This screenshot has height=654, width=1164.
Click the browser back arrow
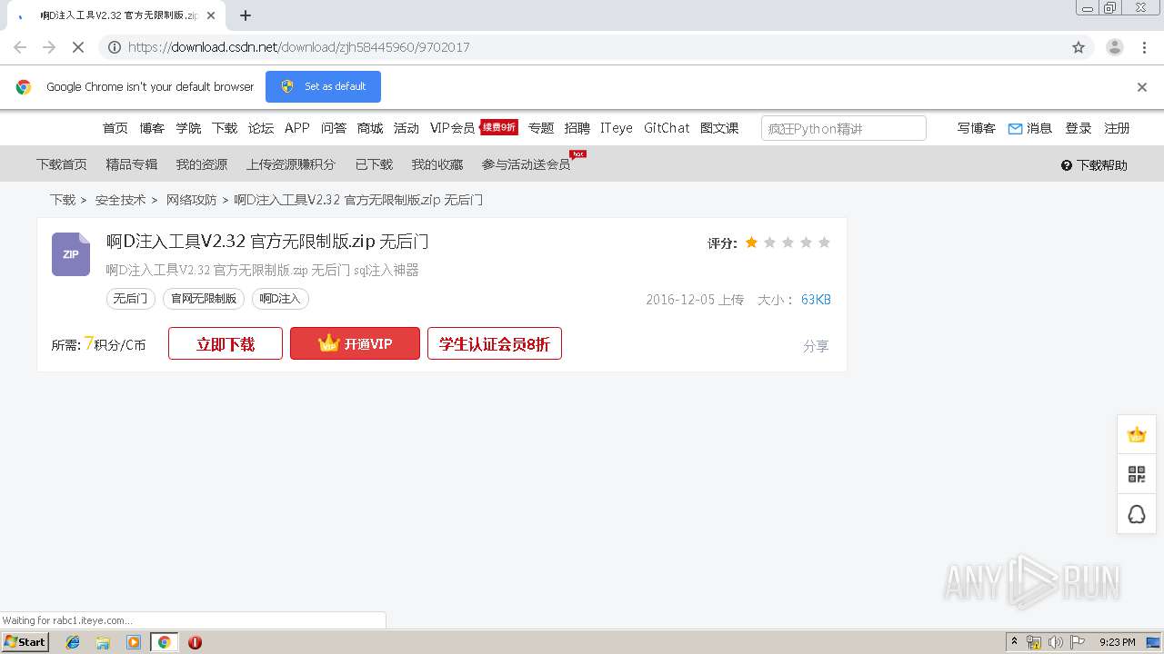click(x=20, y=47)
